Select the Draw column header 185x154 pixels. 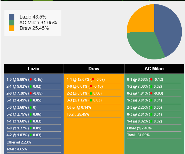coord(94,69)
